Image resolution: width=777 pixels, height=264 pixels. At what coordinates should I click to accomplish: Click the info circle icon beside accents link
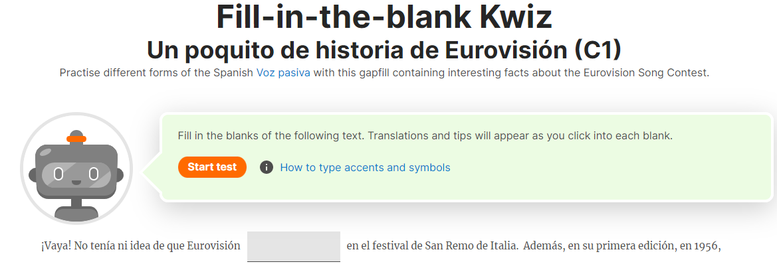click(266, 168)
